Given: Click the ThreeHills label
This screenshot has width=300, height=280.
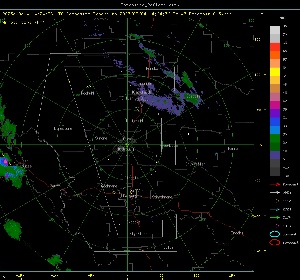Looking at the screenshot, I should [x=168, y=145].
